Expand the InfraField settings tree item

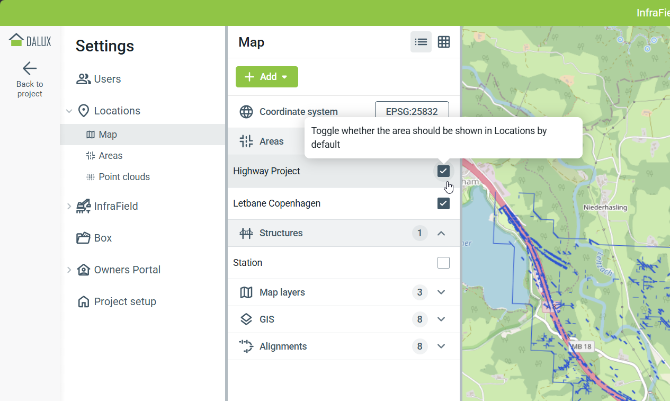tap(69, 206)
